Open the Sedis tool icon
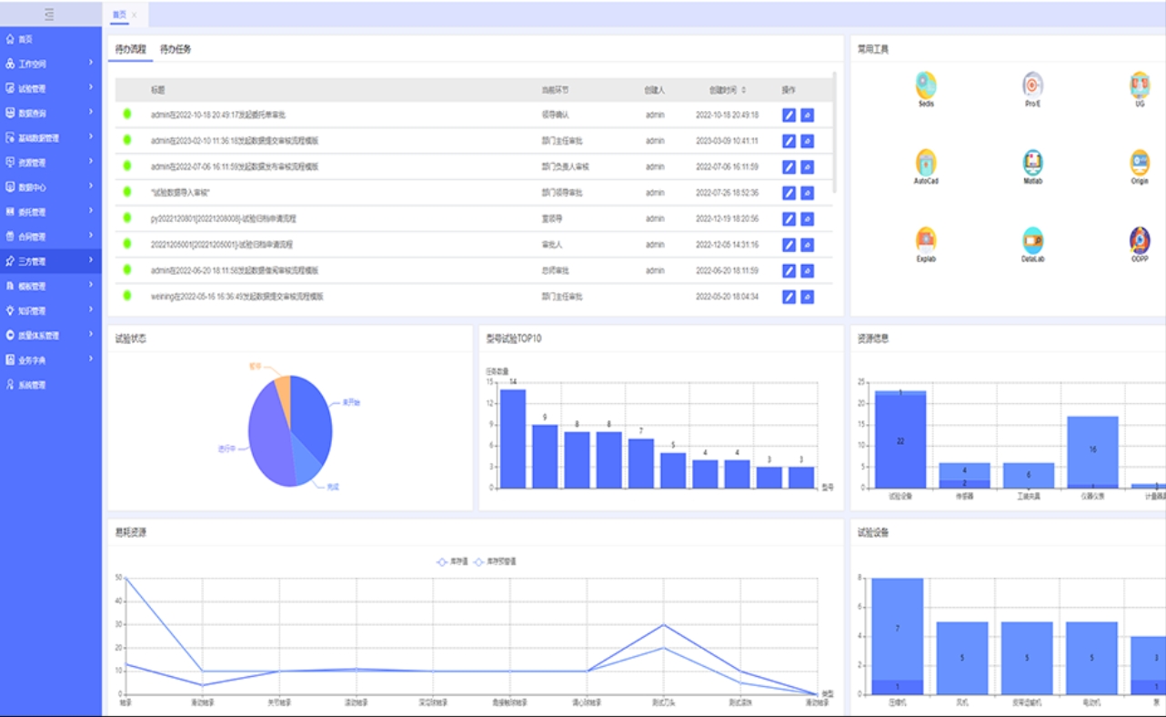Viewport: 1166px width, 717px height. click(926, 86)
